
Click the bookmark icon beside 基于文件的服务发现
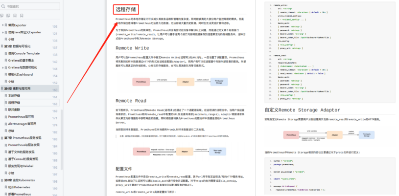[x=6, y=152]
